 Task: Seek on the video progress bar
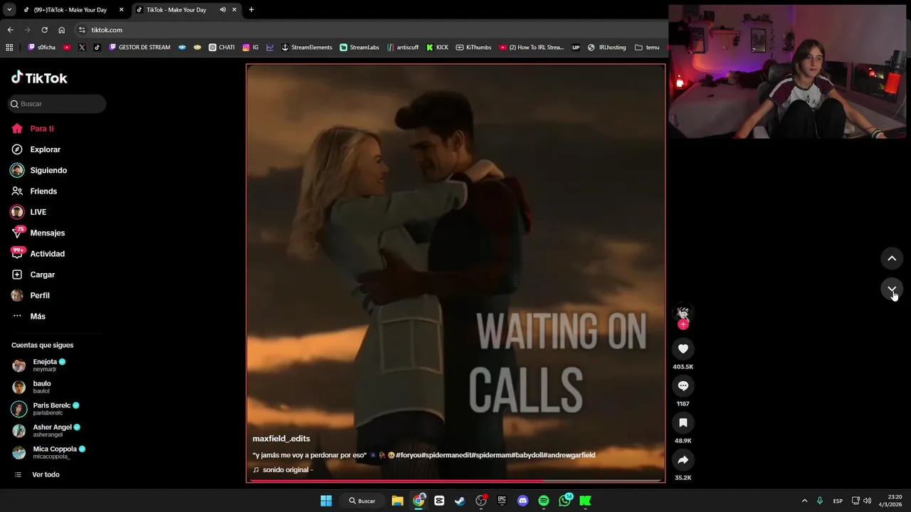[455, 481]
